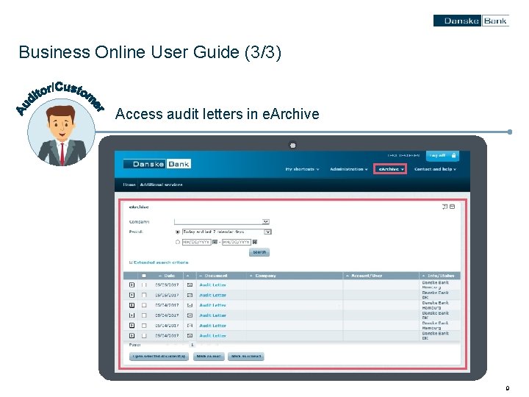
Task: Open the first Audit Letter link
Action: pyautogui.click(x=212, y=285)
